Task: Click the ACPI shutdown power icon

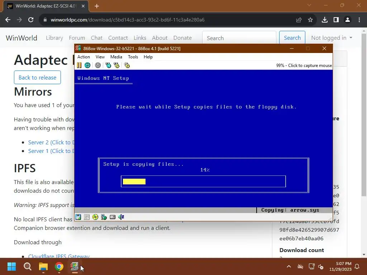Action: pos(98,65)
